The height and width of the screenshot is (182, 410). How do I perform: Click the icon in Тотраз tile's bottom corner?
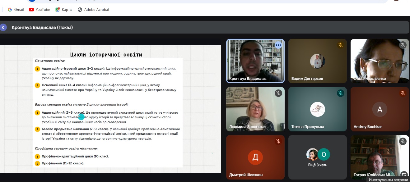404,174
